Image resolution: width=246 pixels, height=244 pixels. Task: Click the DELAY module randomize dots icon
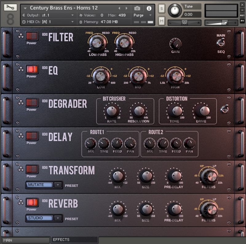coord(21,136)
